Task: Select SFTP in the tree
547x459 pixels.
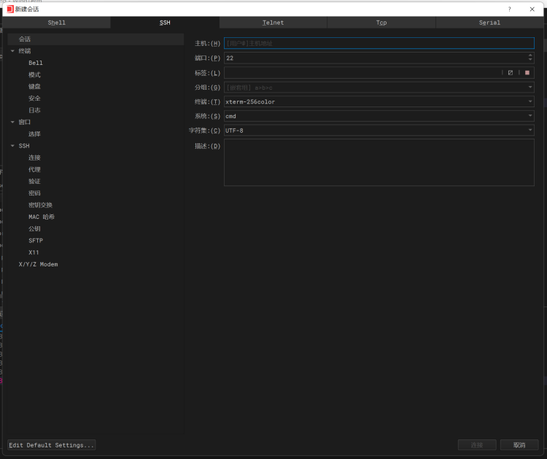Action: pos(36,241)
